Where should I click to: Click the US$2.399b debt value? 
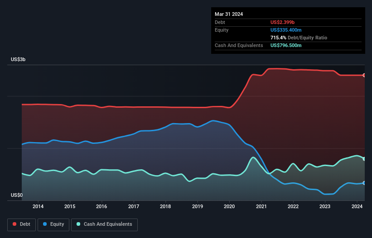(282, 22)
